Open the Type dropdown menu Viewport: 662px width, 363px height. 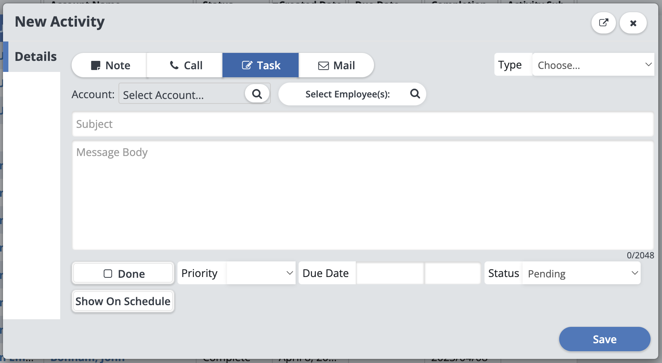[593, 65]
